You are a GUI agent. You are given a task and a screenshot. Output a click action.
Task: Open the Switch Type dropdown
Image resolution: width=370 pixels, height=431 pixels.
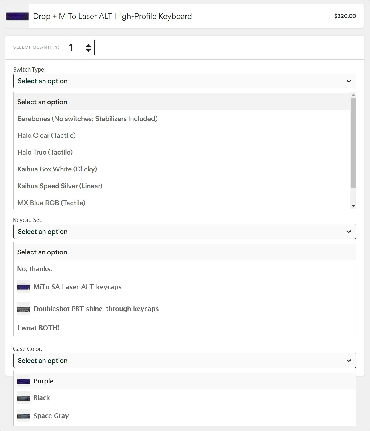pyautogui.click(x=185, y=81)
